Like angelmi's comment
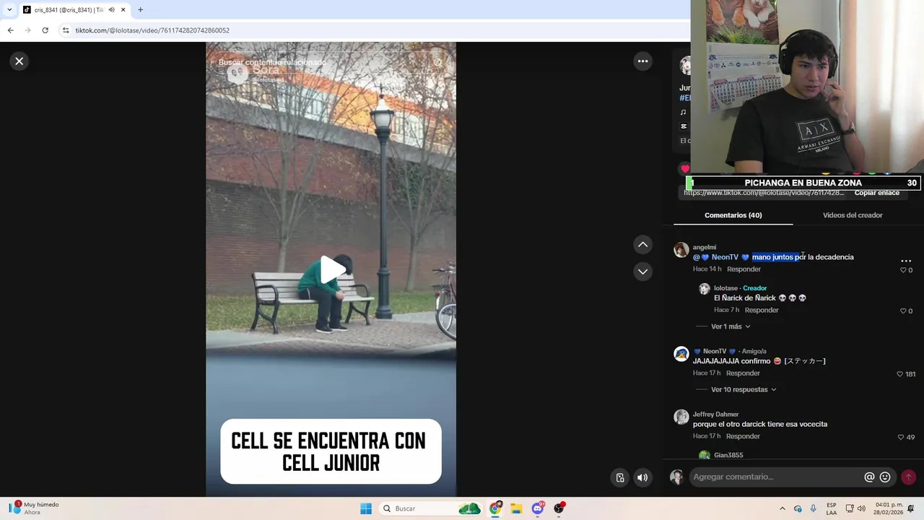Image resolution: width=924 pixels, height=520 pixels. pyautogui.click(x=903, y=270)
